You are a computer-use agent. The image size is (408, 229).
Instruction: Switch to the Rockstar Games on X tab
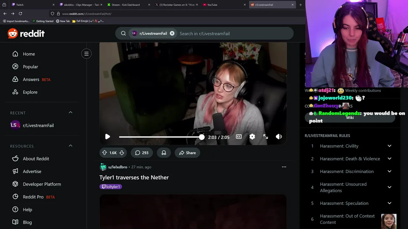tap(176, 5)
